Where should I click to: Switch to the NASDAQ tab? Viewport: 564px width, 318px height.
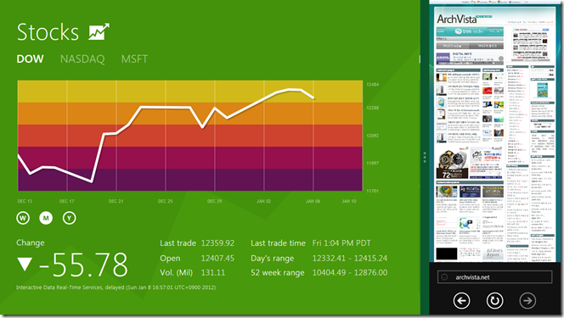tap(82, 59)
